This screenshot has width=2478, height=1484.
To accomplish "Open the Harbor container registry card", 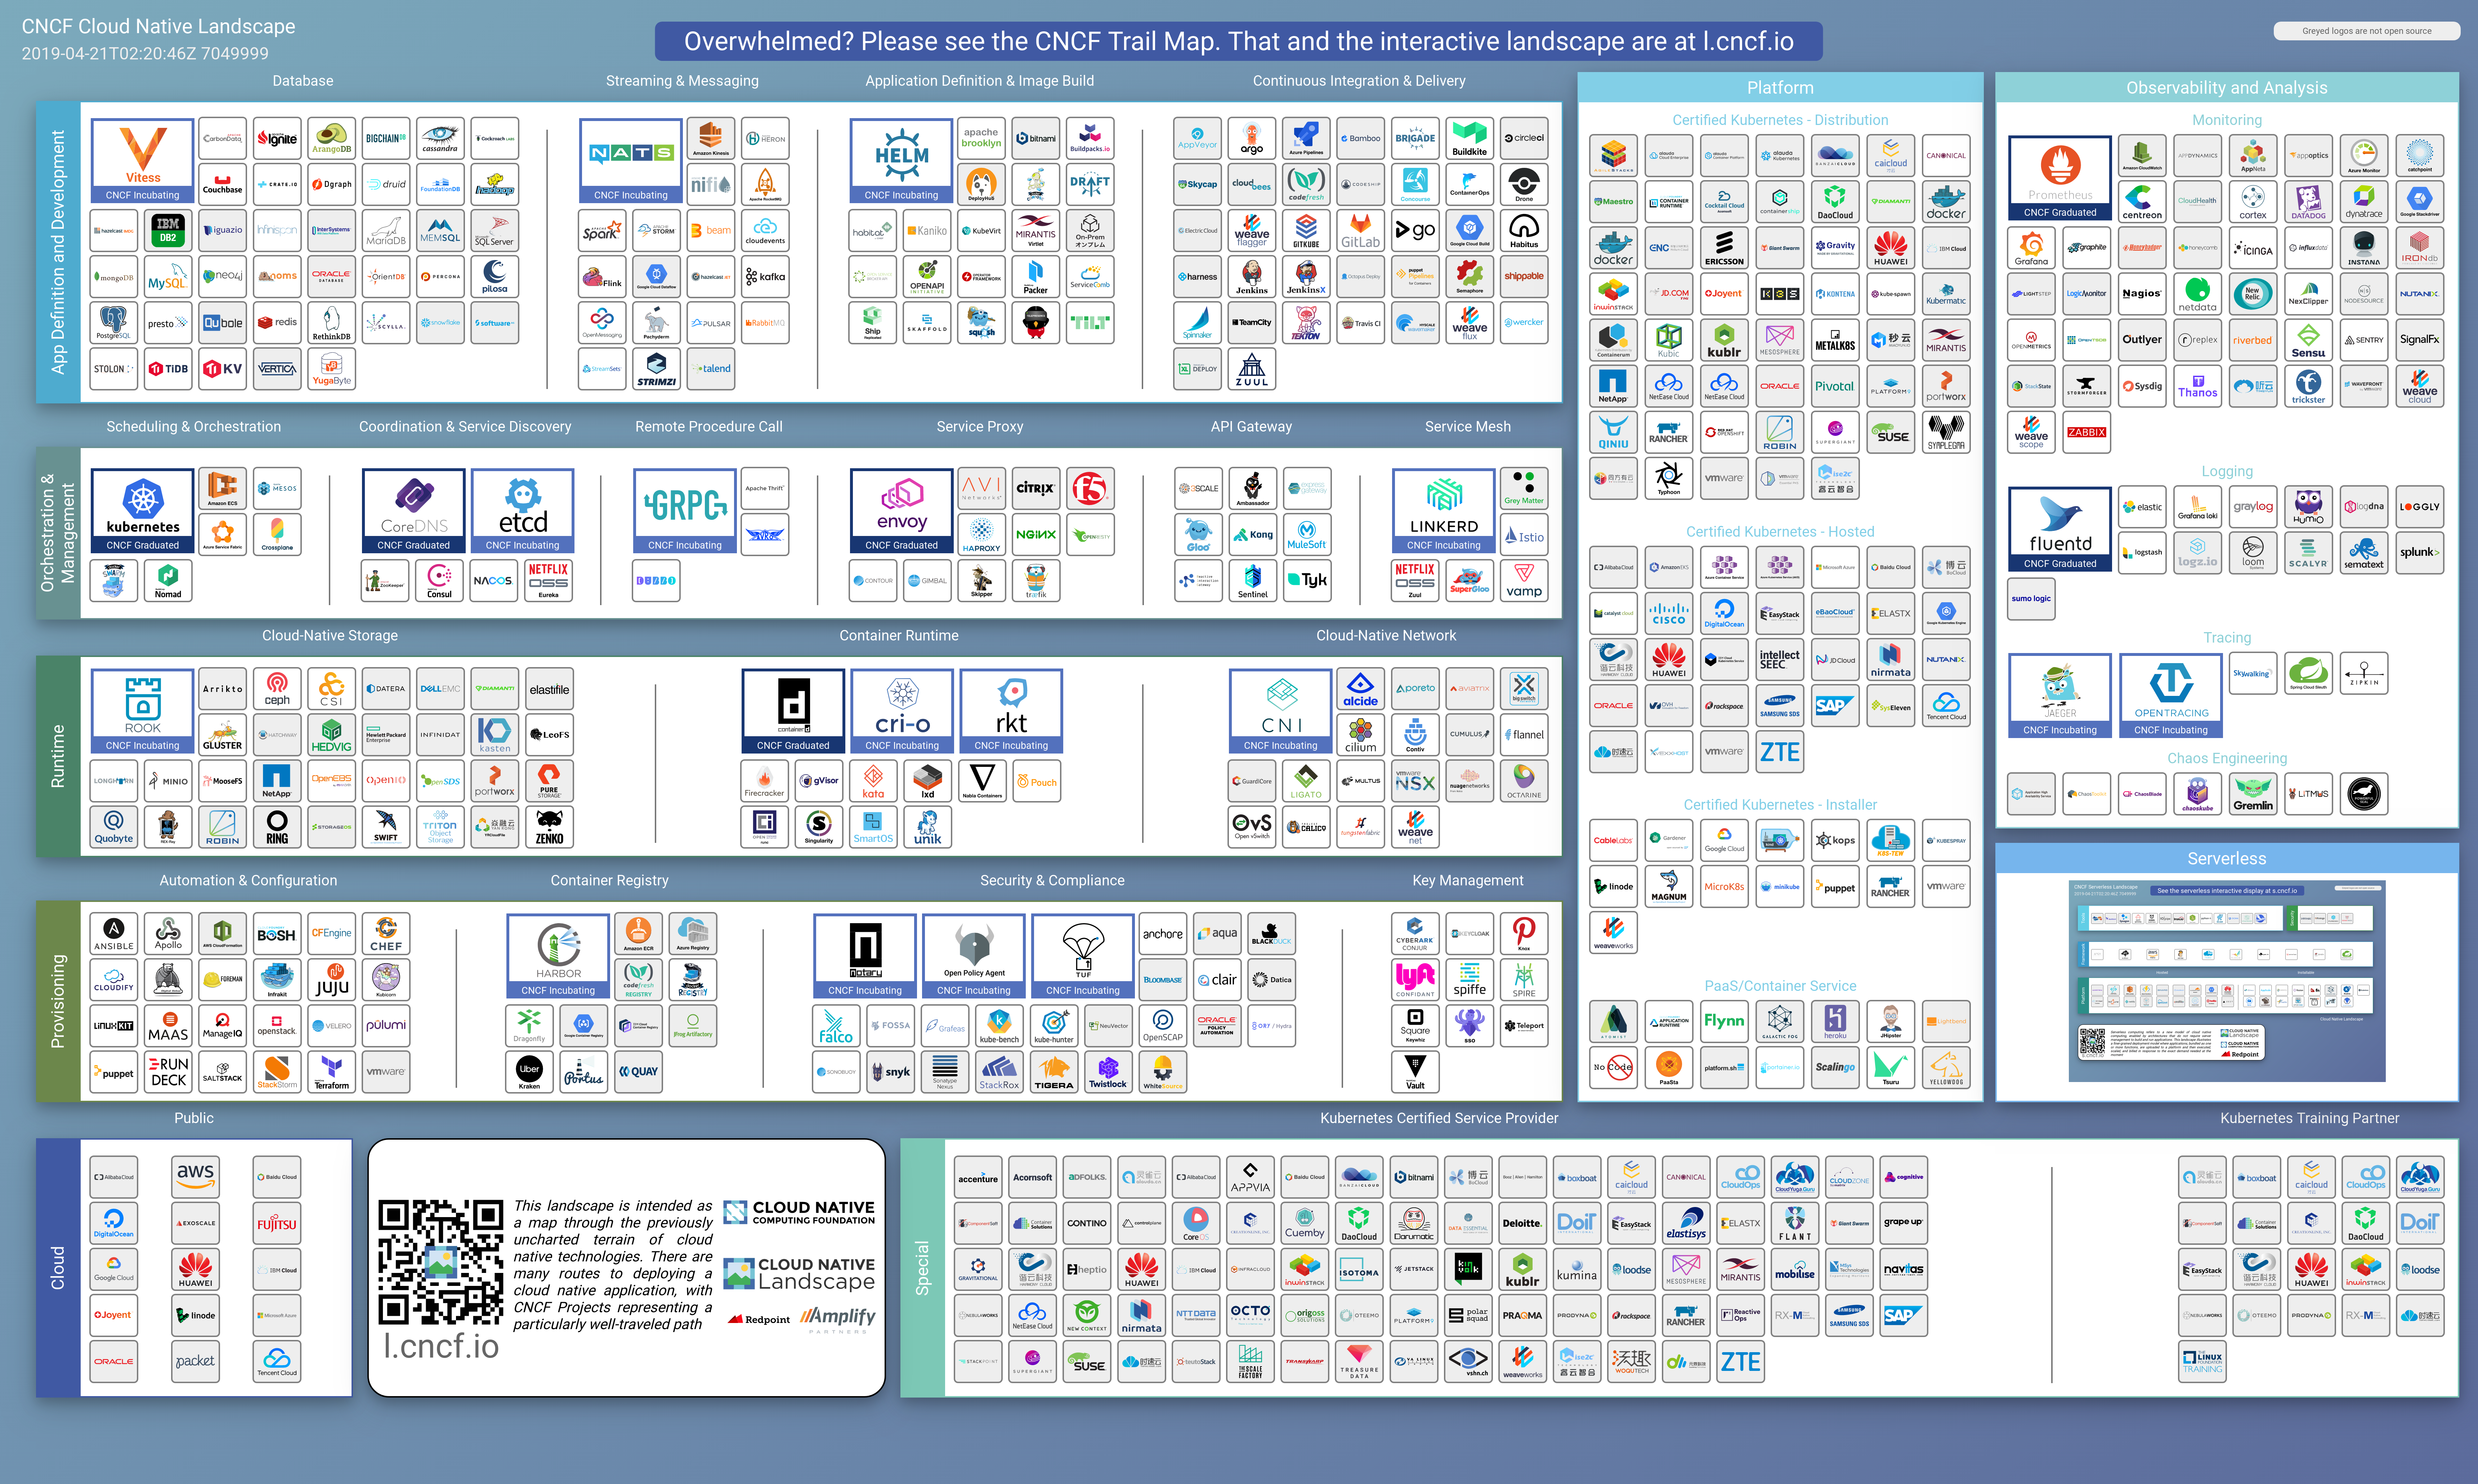I will click(x=558, y=954).
